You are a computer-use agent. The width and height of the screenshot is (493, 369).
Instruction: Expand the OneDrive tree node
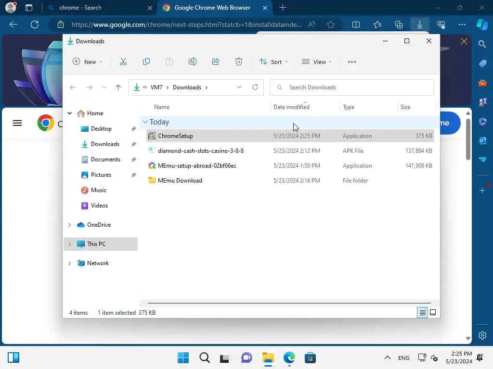pyautogui.click(x=69, y=225)
